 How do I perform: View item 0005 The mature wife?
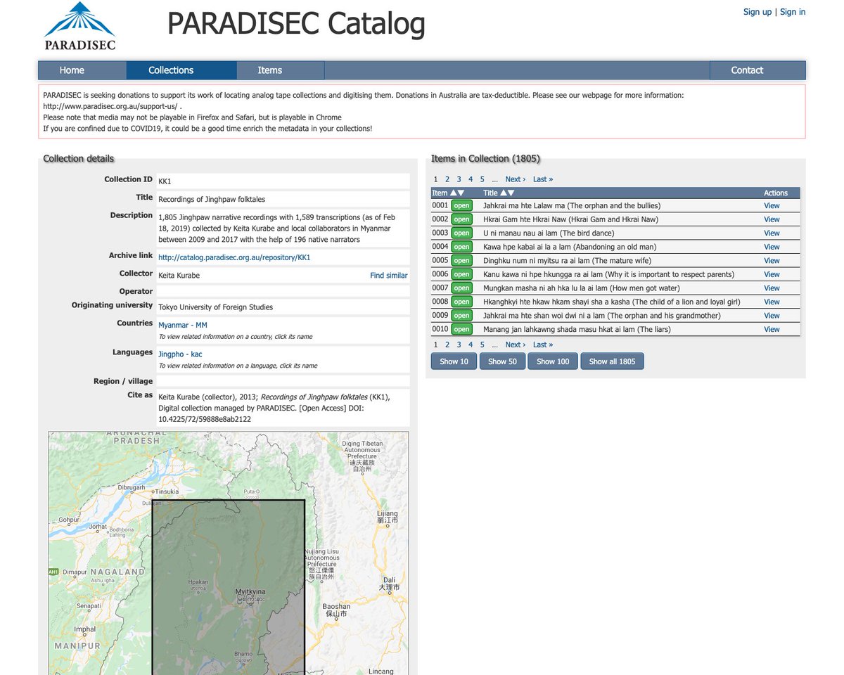[772, 261]
